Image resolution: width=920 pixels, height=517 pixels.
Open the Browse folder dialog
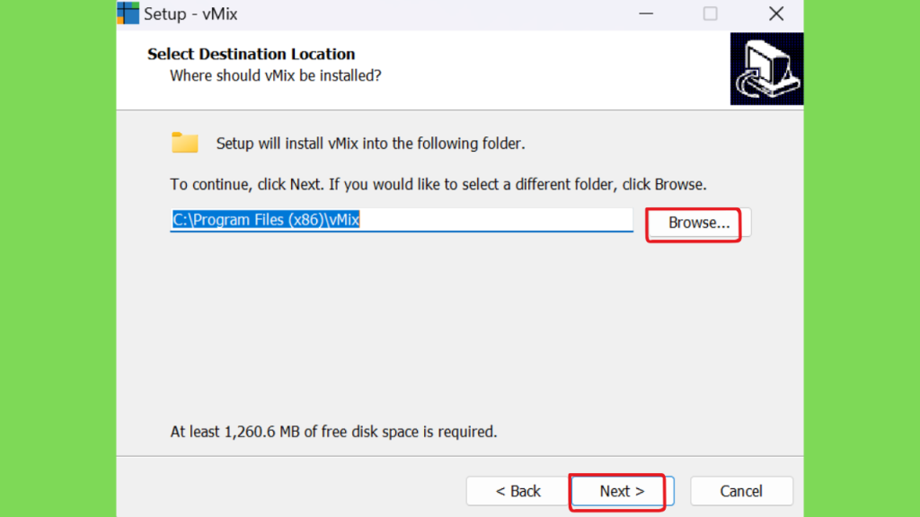coord(699,223)
